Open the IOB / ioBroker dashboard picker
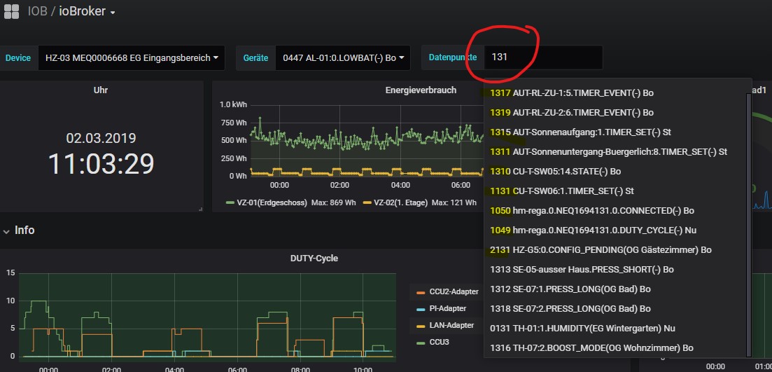The width and height of the screenshot is (772, 372). click(x=71, y=11)
